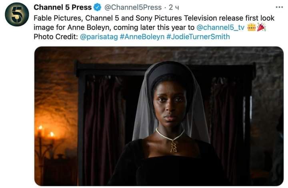Click the crown emoji in the tweet
This screenshot has height=188, width=288.
(252, 27)
